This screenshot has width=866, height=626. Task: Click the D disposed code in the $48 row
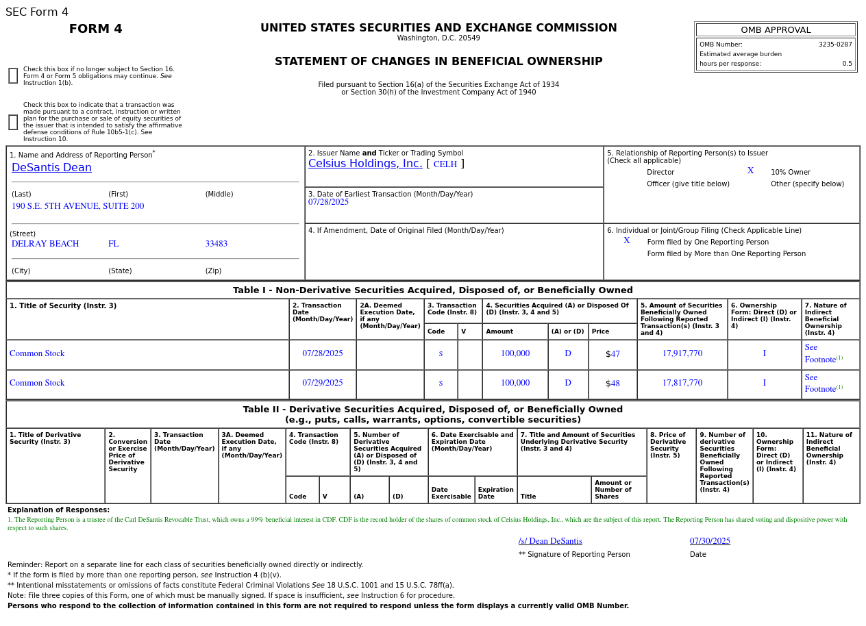click(x=568, y=383)
